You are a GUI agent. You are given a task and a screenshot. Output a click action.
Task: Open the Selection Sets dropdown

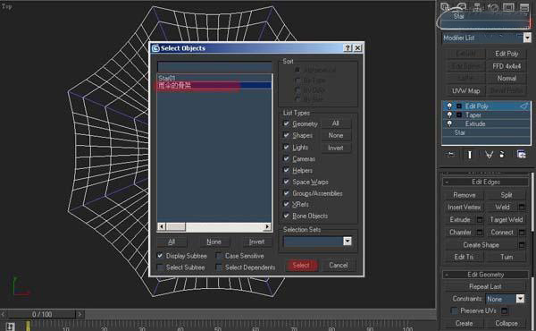348,242
